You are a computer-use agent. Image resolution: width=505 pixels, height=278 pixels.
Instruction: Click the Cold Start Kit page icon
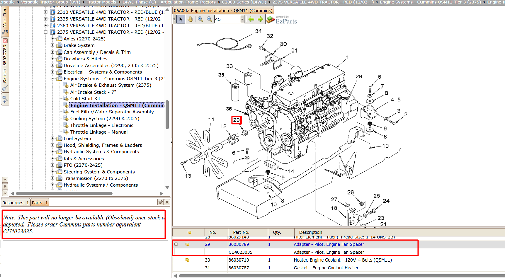click(66, 99)
